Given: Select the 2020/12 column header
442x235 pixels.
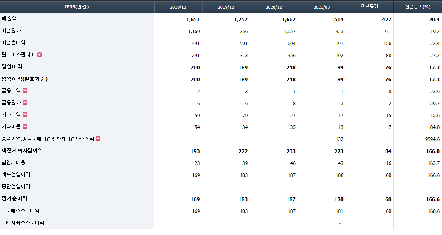Looking at the screenshot, I should click(274, 7).
